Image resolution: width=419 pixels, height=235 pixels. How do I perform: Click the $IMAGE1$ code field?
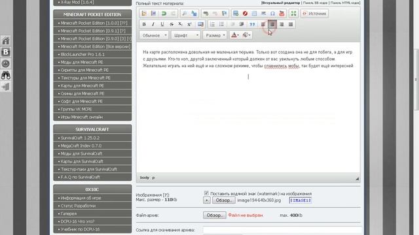pyautogui.click(x=301, y=200)
